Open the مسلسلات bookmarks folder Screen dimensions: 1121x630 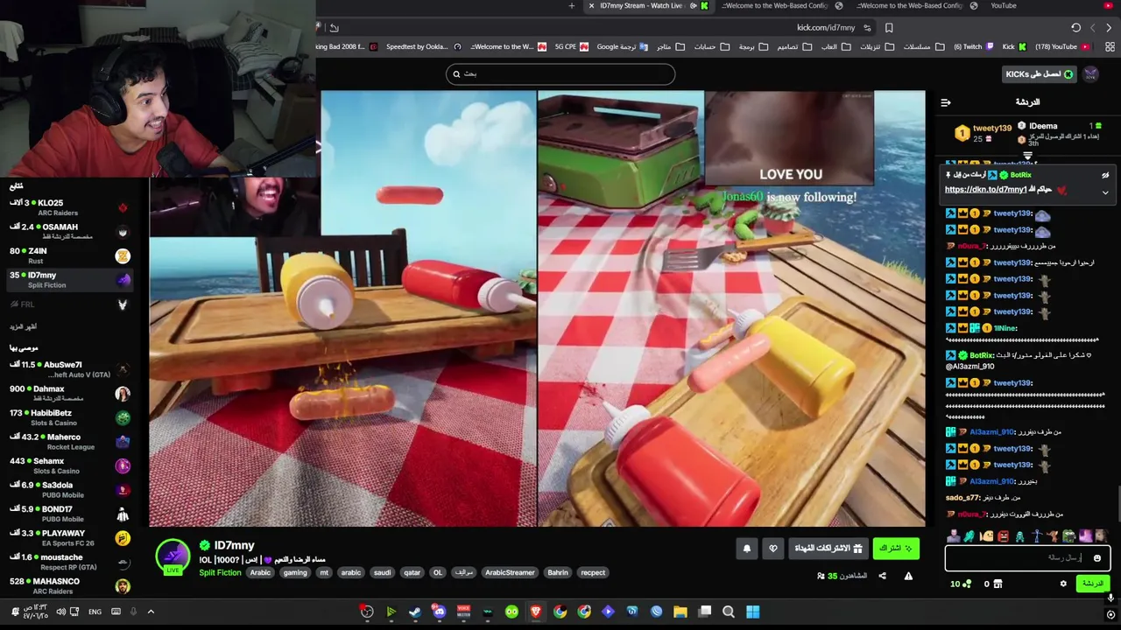(923, 46)
